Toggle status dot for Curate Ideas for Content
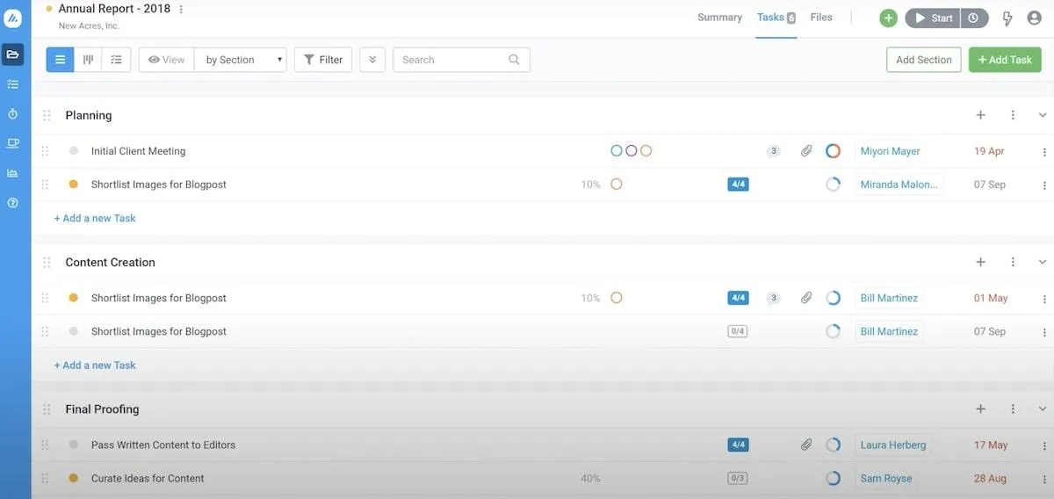The width and height of the screenshot is (1054, 499). pos(74,478)
